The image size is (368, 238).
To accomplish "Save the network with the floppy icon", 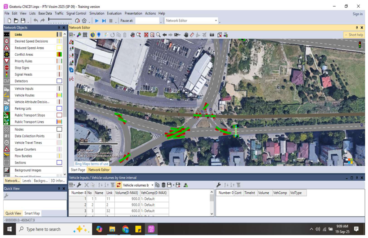I will click(23, 21).
